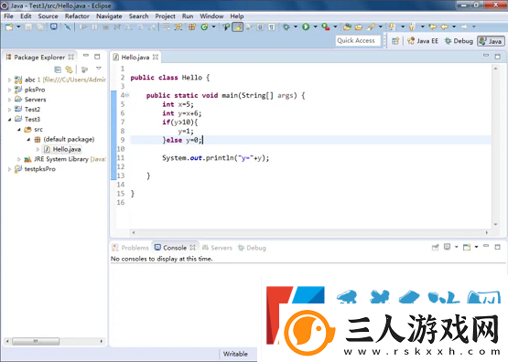Viewport: 508px width, 362px height.
Task: Open the New Java Class dropdown arrow
Action: click(x=213, y=27)
